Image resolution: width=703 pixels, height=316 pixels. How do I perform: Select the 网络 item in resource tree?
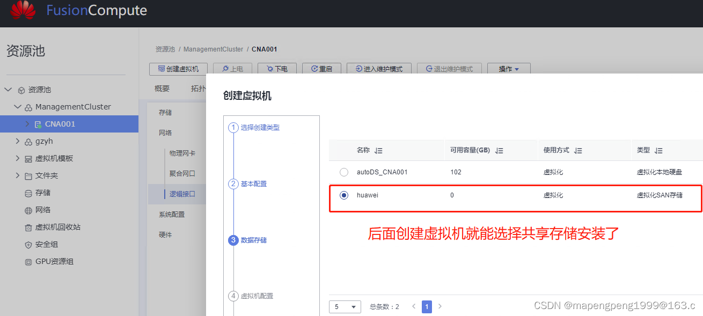tap(43, 210)
